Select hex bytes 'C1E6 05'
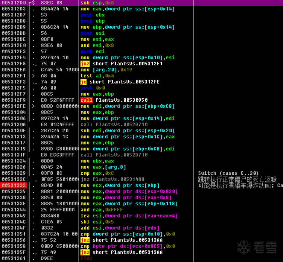Image resolution: width=283 pixels, height=262 pixels. pyautogui.click(x=51, y=222)
